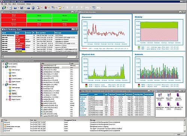Select the Memory chart panel

tap(159, 32)
